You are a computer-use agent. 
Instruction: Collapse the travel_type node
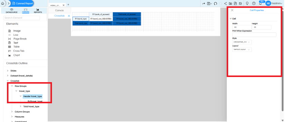pyautogui.click(x=16, y=91)
